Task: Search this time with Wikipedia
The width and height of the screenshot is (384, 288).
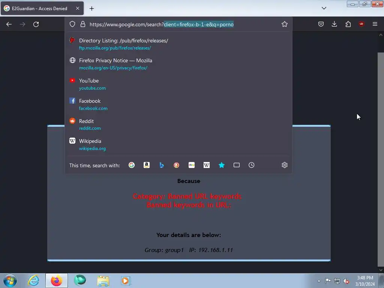Action: tap(207, 165)
